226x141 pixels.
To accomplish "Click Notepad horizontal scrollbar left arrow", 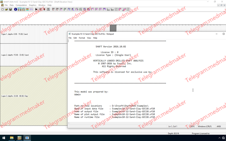I will point(69,123).
